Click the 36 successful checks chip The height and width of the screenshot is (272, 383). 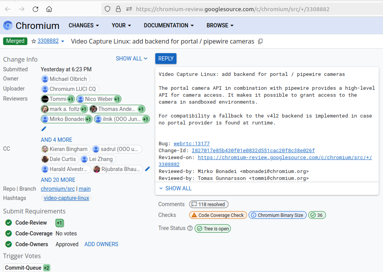click(x=317, y=215)
